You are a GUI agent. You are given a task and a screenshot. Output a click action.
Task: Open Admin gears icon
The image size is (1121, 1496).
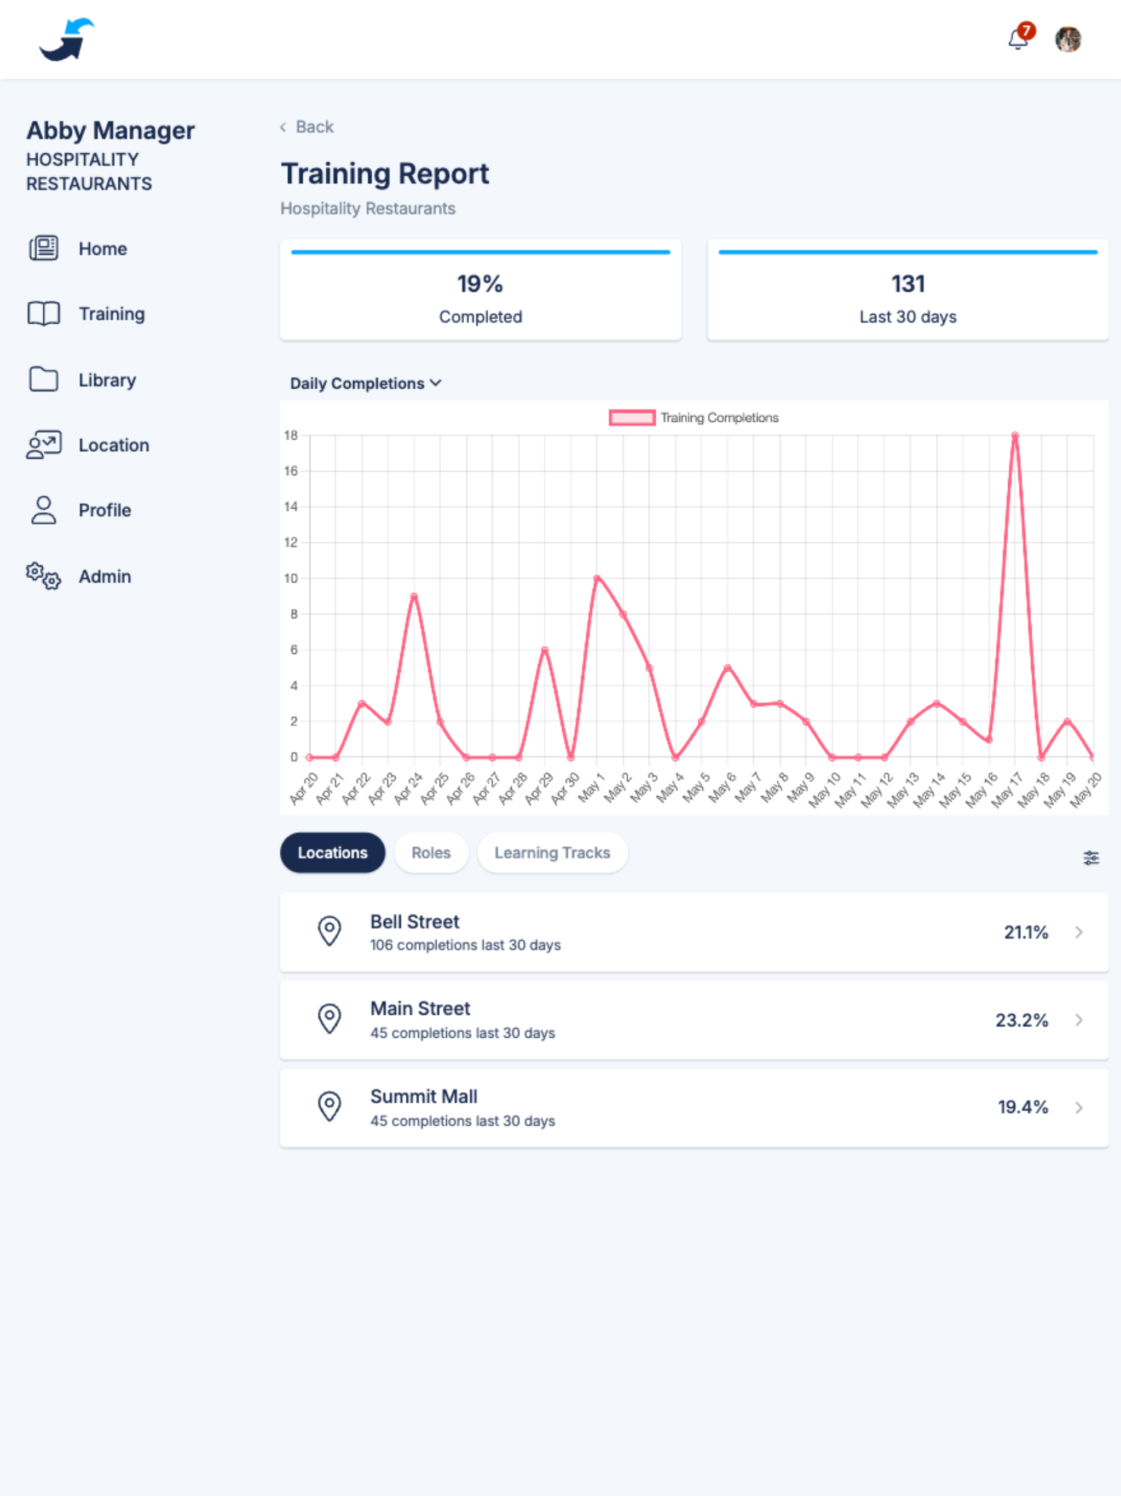point(44,576)
